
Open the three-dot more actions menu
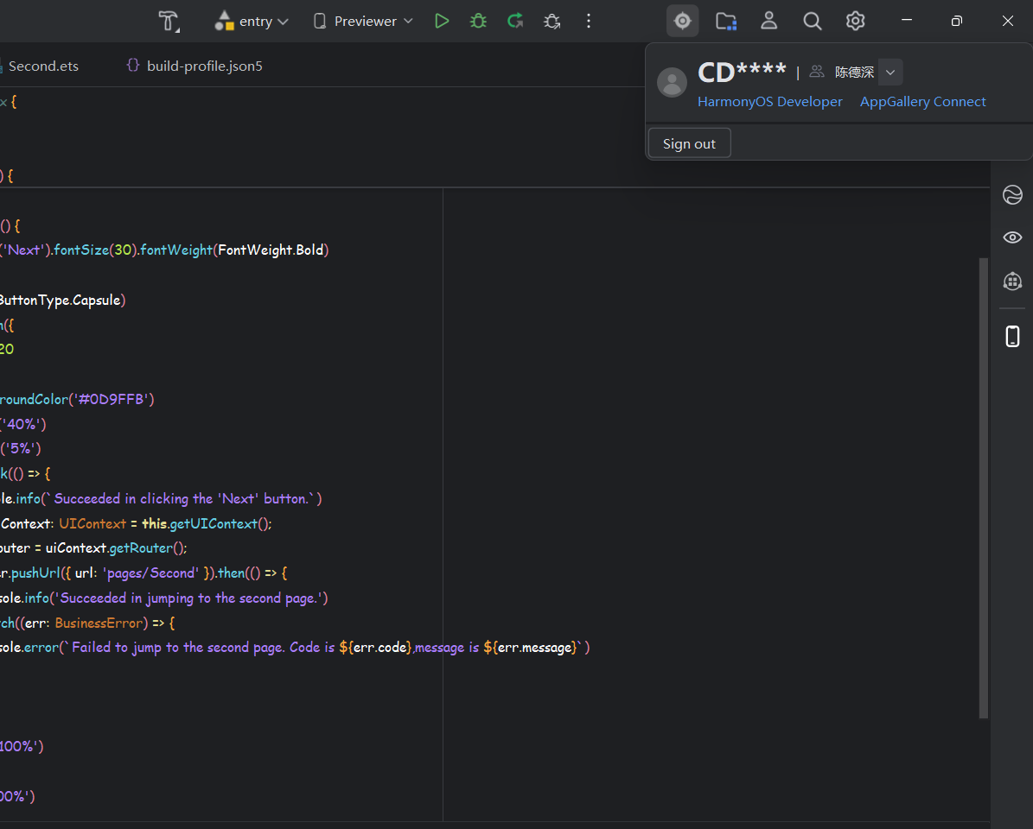(589, 21)
